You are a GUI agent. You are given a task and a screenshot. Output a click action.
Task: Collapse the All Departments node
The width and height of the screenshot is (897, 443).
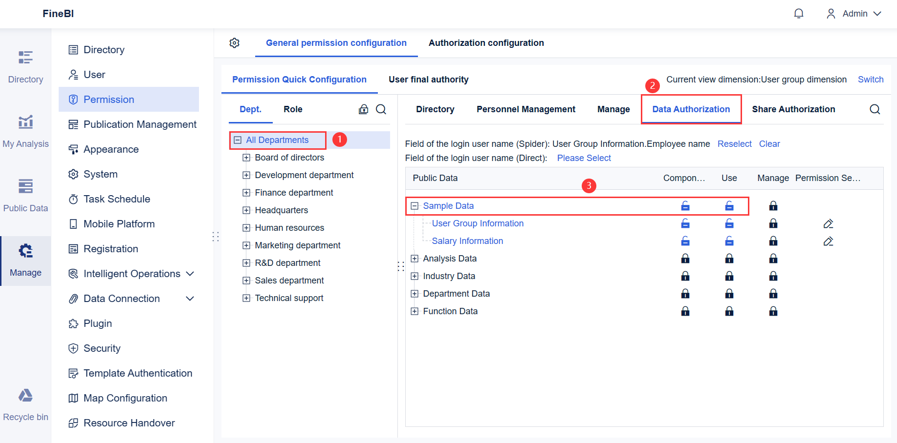click(x=238, y=140)
